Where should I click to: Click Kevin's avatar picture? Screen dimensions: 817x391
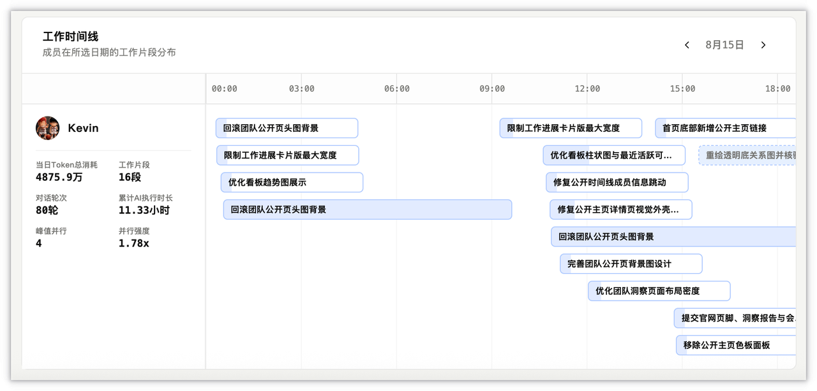(48, 128)
